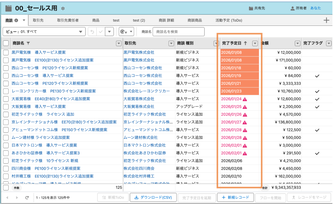Expand the ビュー: 01. すべて view dropdown

80,32
